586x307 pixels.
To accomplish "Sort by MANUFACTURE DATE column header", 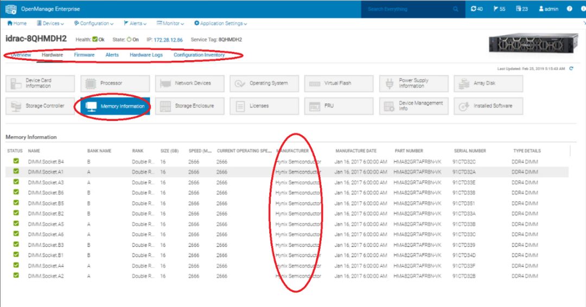I will (356, 151).
